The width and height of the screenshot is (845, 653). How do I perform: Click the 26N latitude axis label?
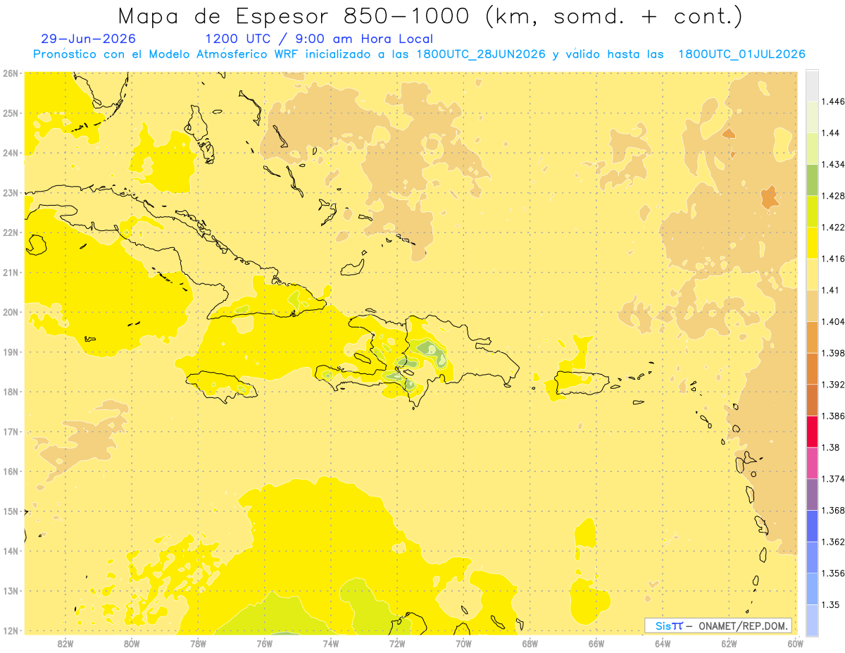coord(11,73)
